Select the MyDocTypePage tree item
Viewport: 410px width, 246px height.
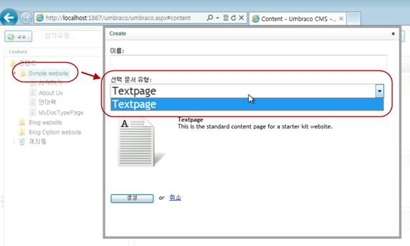pyautogui.click(x=61, y=112)
